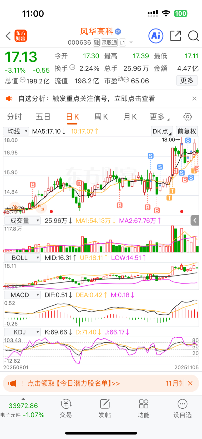This screenshot has height=439, width=202.
Task: Open the 电子元件 sector index 33972.86
Action: tap(23, 410)
